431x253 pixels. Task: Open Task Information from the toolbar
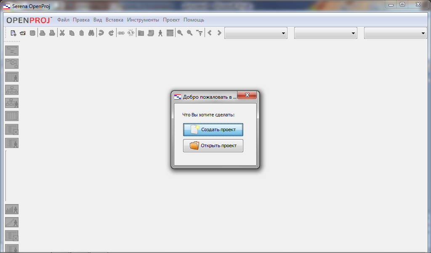(141, 33)
